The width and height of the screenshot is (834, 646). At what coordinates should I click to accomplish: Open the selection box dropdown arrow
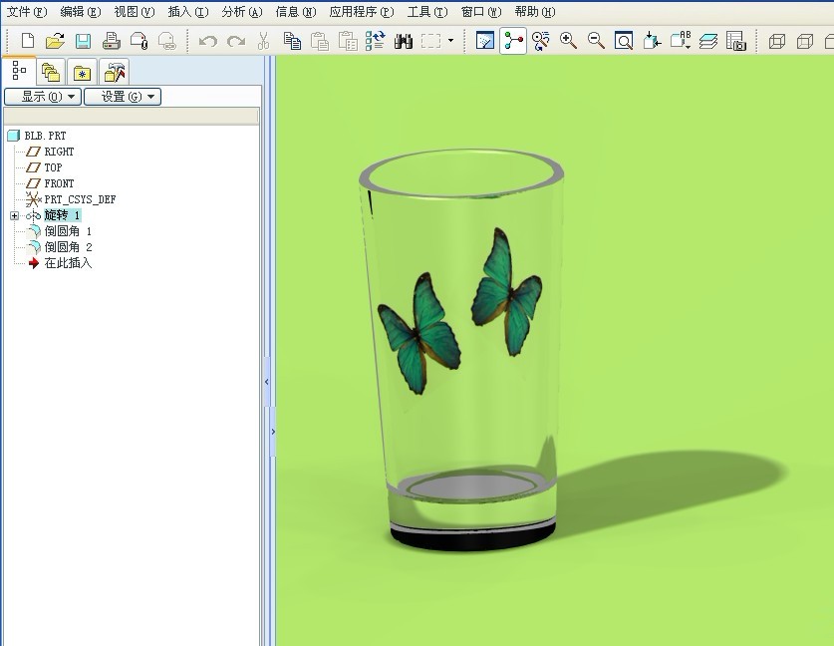[451, 40]
